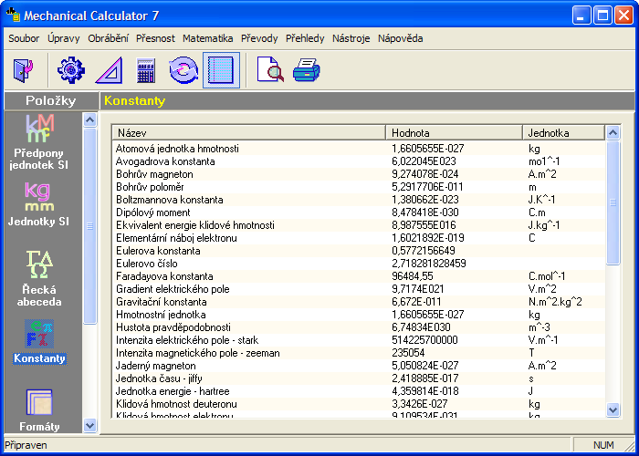Click the Položky panel header
The height and width of the screenshot is (456, 639).
(51, 100)
